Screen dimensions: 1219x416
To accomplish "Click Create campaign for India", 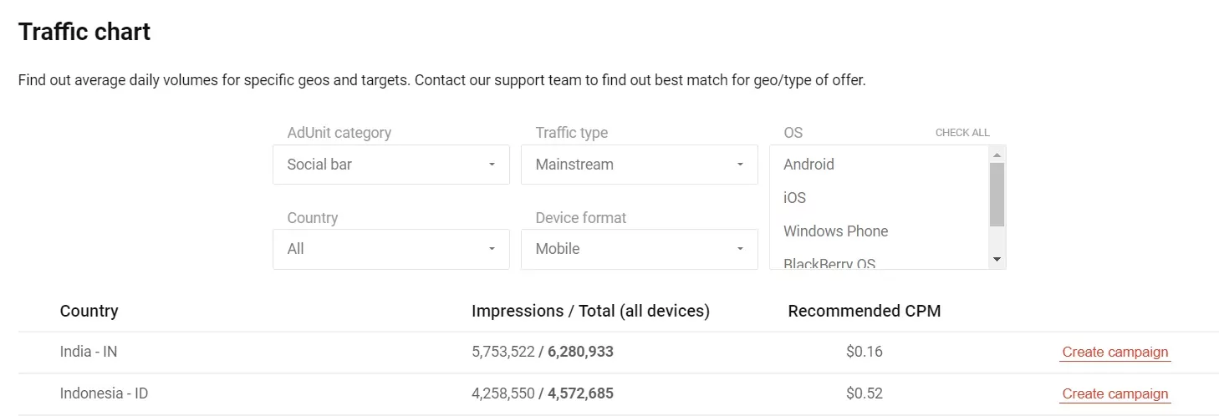I will (x=1114, y=353).
